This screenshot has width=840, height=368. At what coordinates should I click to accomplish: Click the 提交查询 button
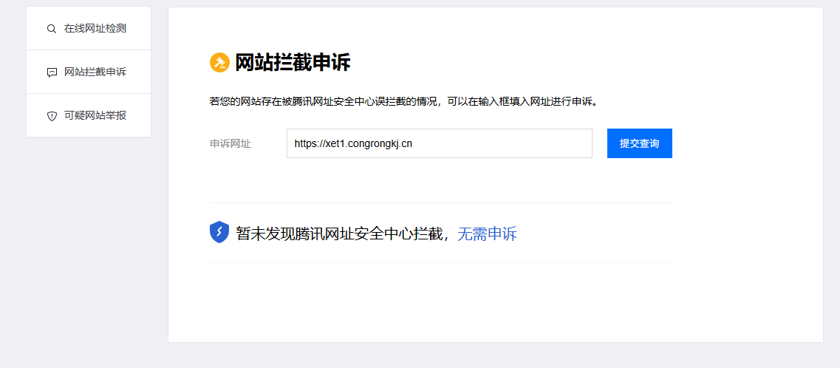tap(640, 143)
